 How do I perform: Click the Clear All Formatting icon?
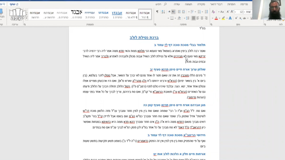213,12
